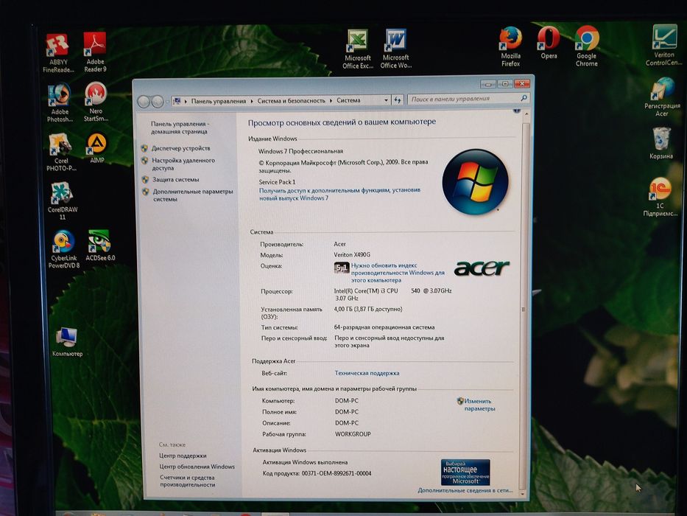Click the vertical scrollbar of System window
This screenshot has width=687, height=516.
(524, 303)
